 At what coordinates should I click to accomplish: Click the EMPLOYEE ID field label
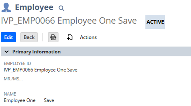17,64
